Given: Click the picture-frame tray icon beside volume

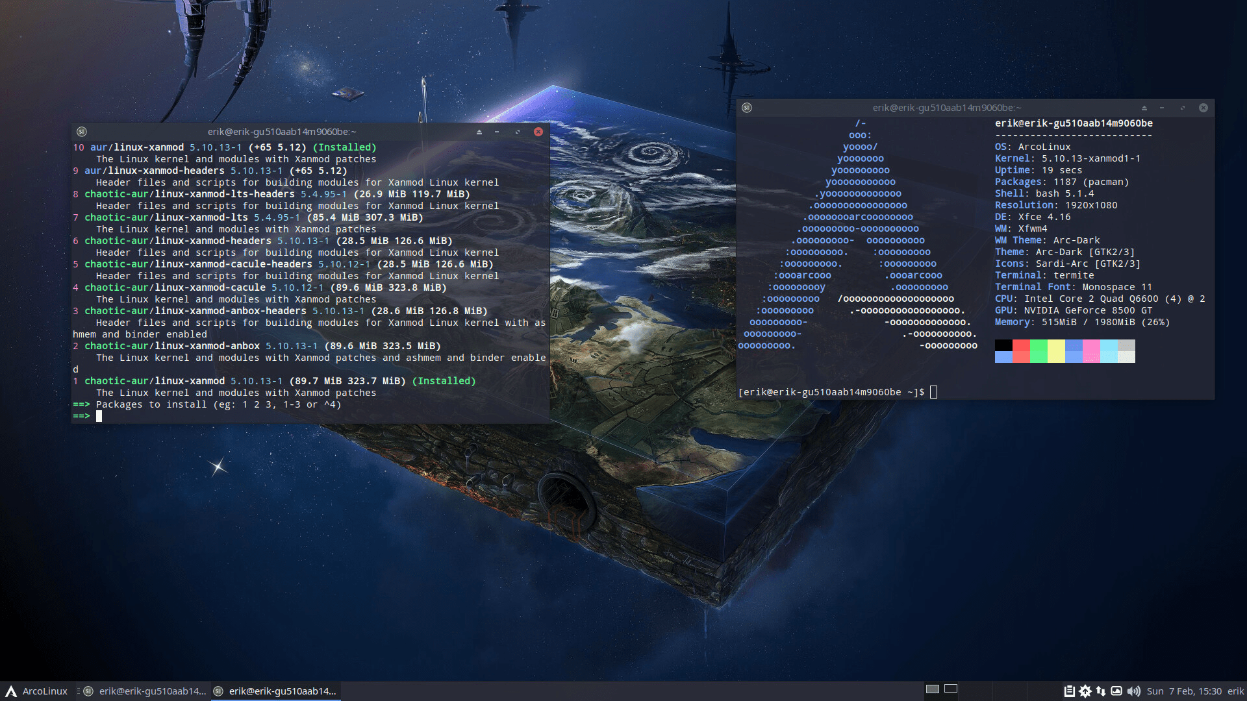Looking at the screenshot, I should pyautogui.click(x=1116, y=691).
